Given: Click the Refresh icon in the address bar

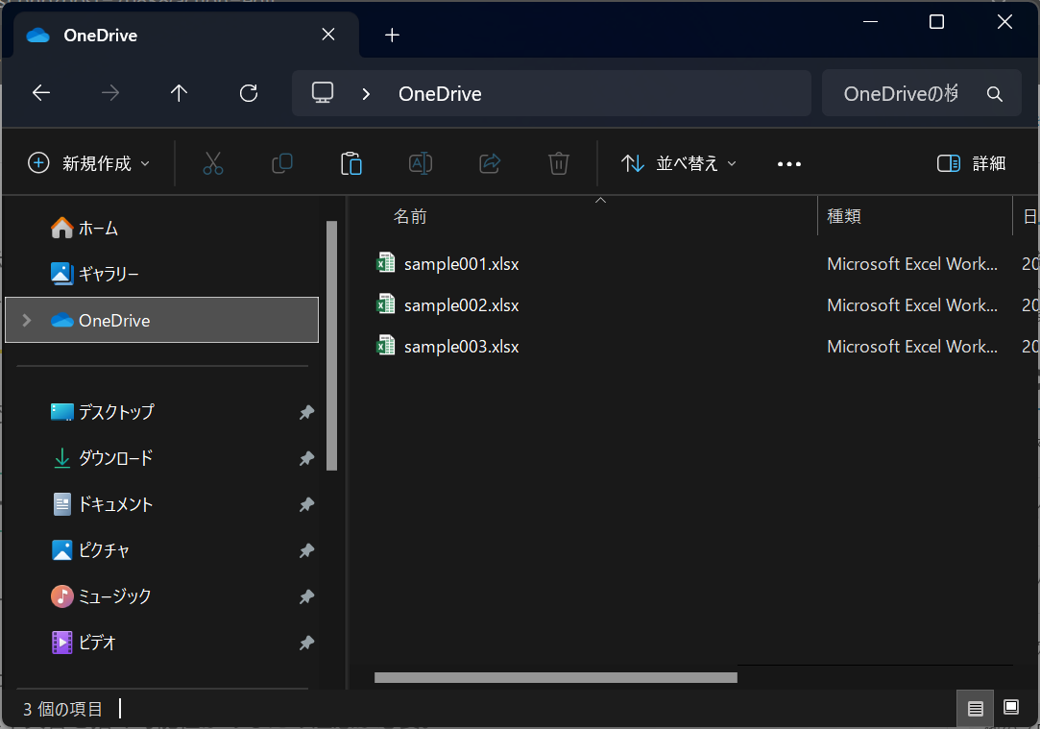Looking at the screenshot, I should (248, 92).
